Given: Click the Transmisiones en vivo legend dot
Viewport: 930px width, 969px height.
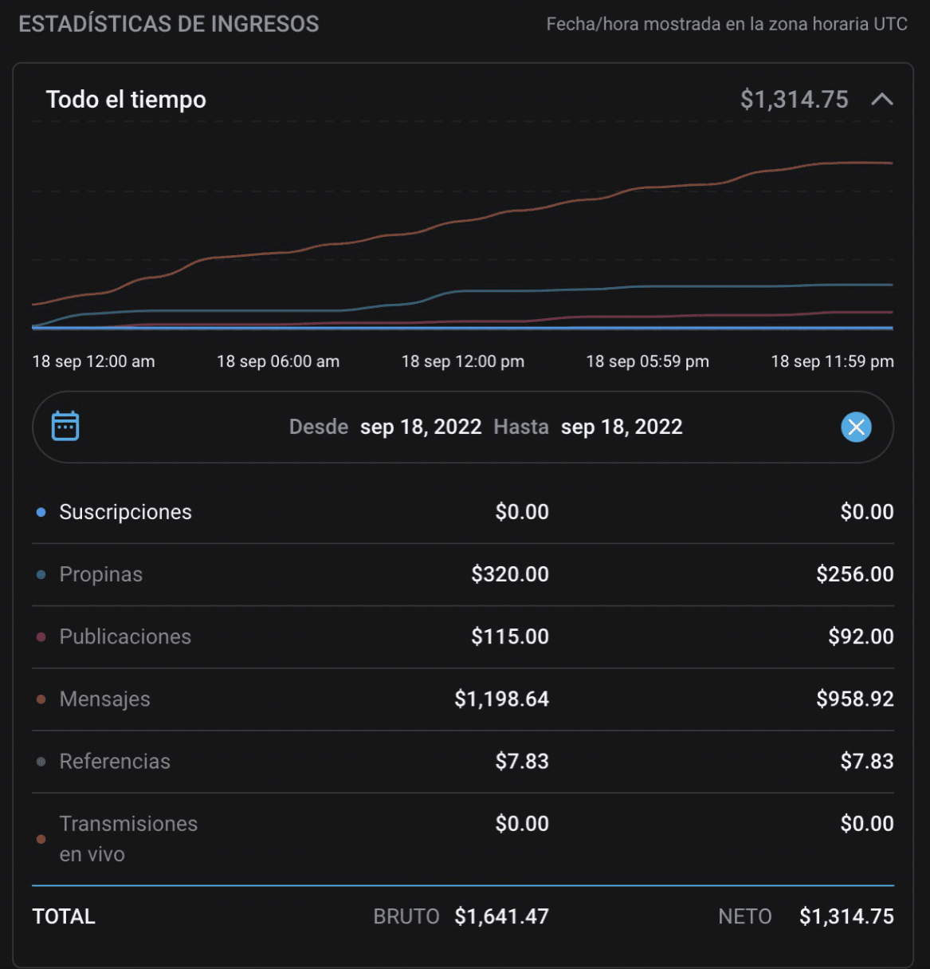Looking at the screenshot, I should [x=41, y=839].
